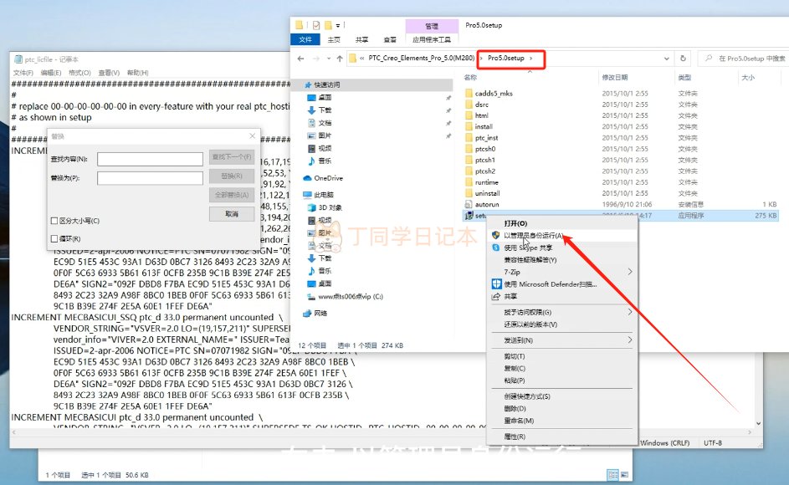The image size is (789, 485).
Task: Enable 区分大小写 checkbox in replace dialog
Action: pyautogui.click(x=54, y=221)
